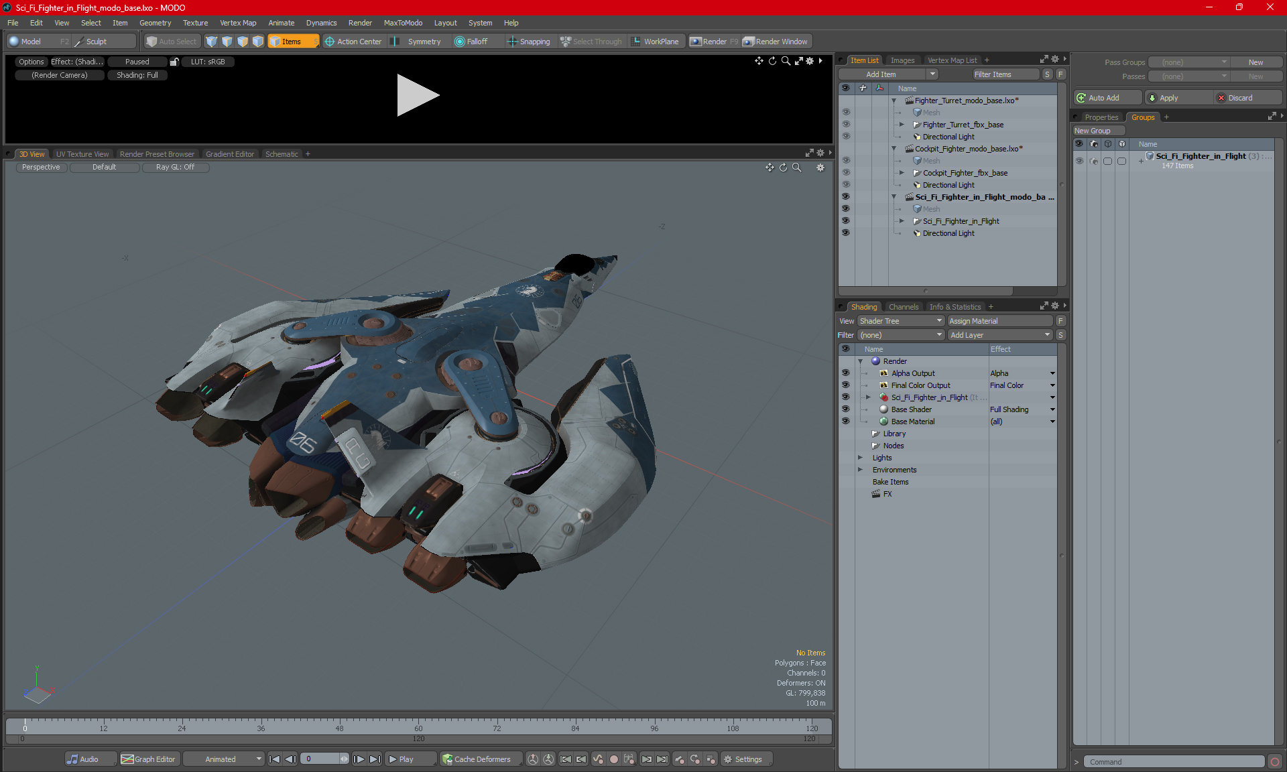Collapse Cockpit_Fighter_modo_base.lxo scene
Screen dimensions: 1287x772
894,149
